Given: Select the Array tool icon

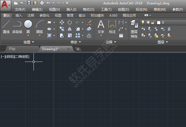Looking at the screenshot, I should 78,35.
